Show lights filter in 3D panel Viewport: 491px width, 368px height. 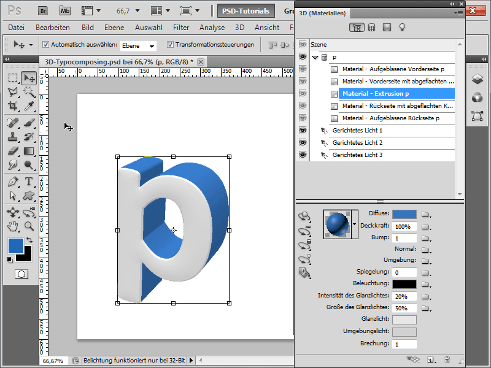[403, 27]
